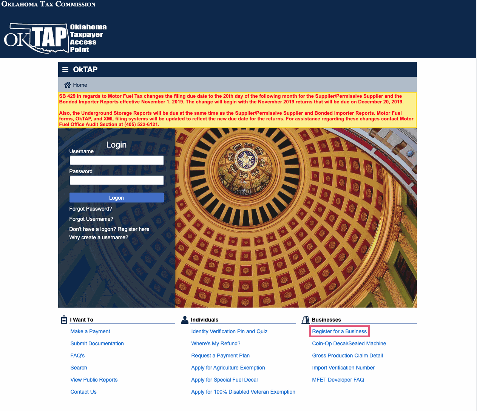Open Identity Verification Pin and Quiz
Viewport: 477px width, 411px height.
(229, 331)
